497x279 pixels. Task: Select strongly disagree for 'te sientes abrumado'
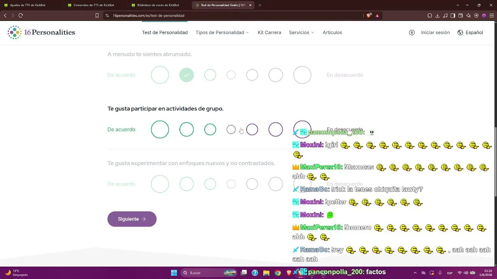[302, 75]
